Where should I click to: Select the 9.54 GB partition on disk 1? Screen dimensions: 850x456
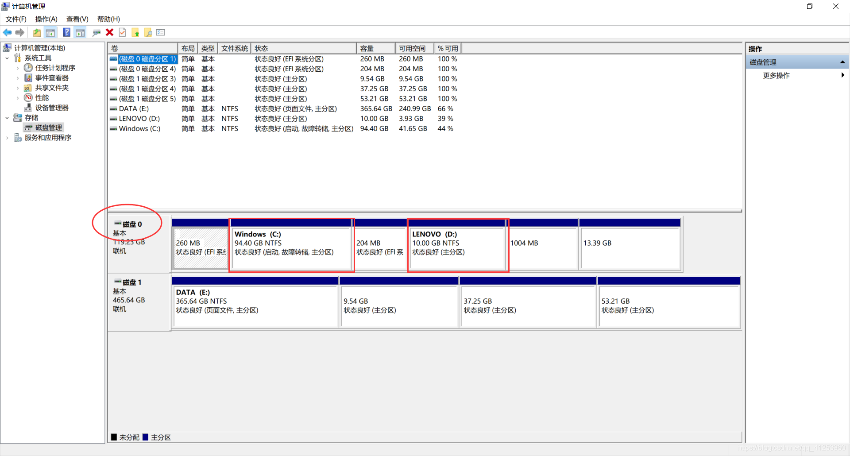pyautogui.click(x=399, y=302)
